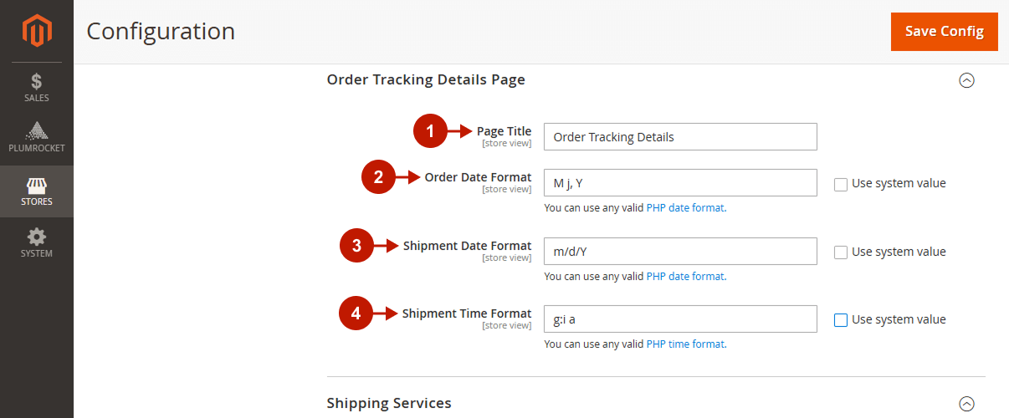Viewport: 1009px width, 418px height.
Task: Open the Plumrocket pyramid icon menu
Action: [x=37, y=137]
